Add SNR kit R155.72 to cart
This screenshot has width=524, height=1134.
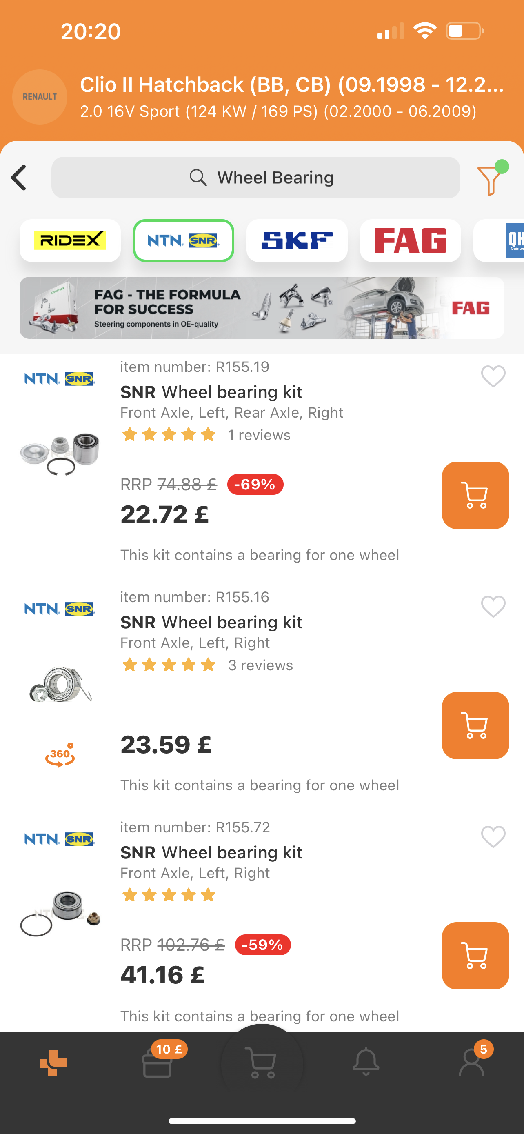pyautogui.click(x=475, y=955)
